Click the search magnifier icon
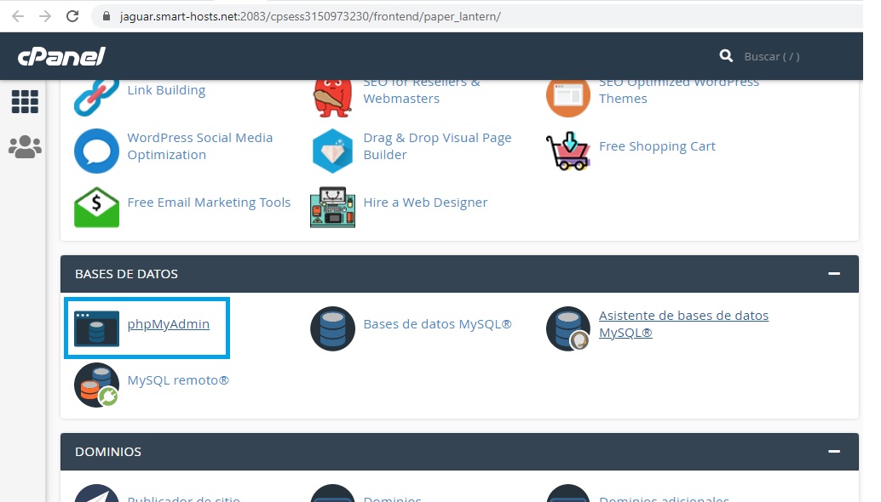 click(x=726, y=56)
